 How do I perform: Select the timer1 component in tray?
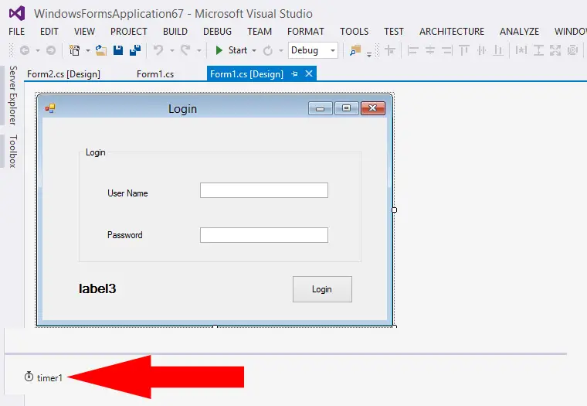43,377
